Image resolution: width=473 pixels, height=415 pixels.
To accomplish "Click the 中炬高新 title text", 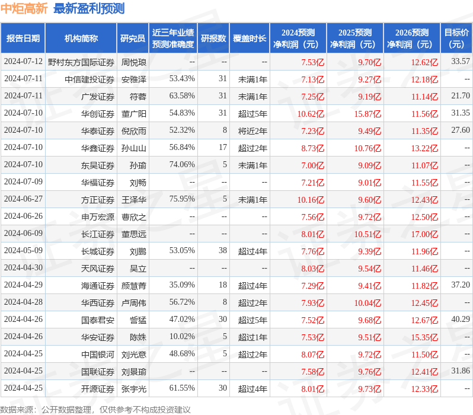I will click(x=24, y=8).
